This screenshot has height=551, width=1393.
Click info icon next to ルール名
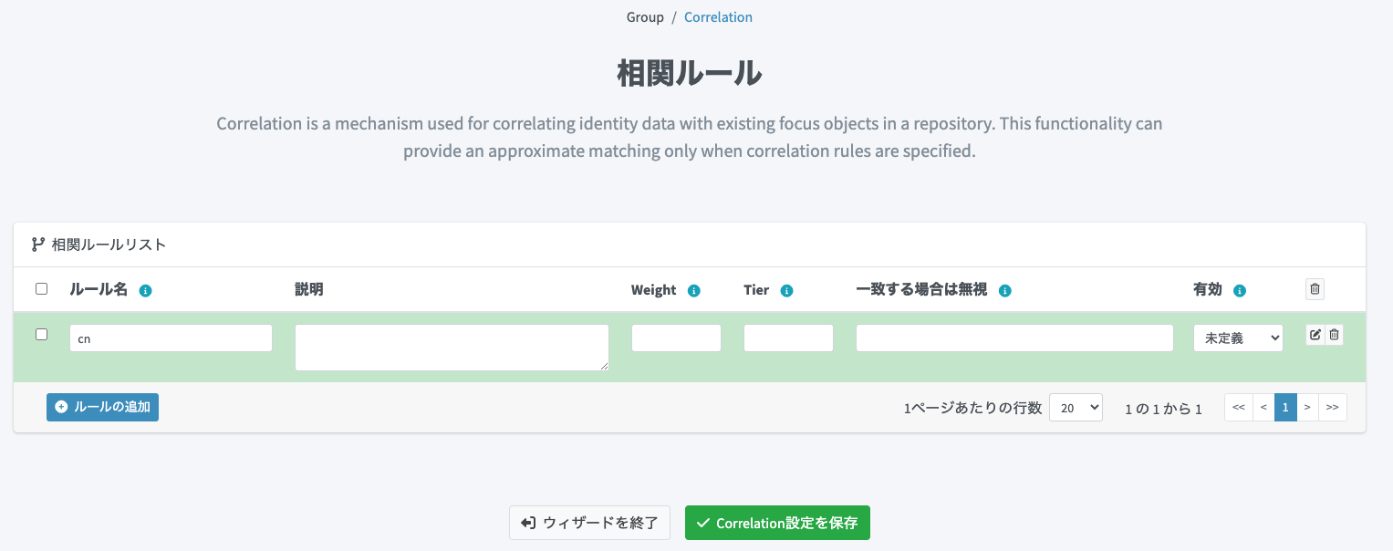tap(145, 291)
